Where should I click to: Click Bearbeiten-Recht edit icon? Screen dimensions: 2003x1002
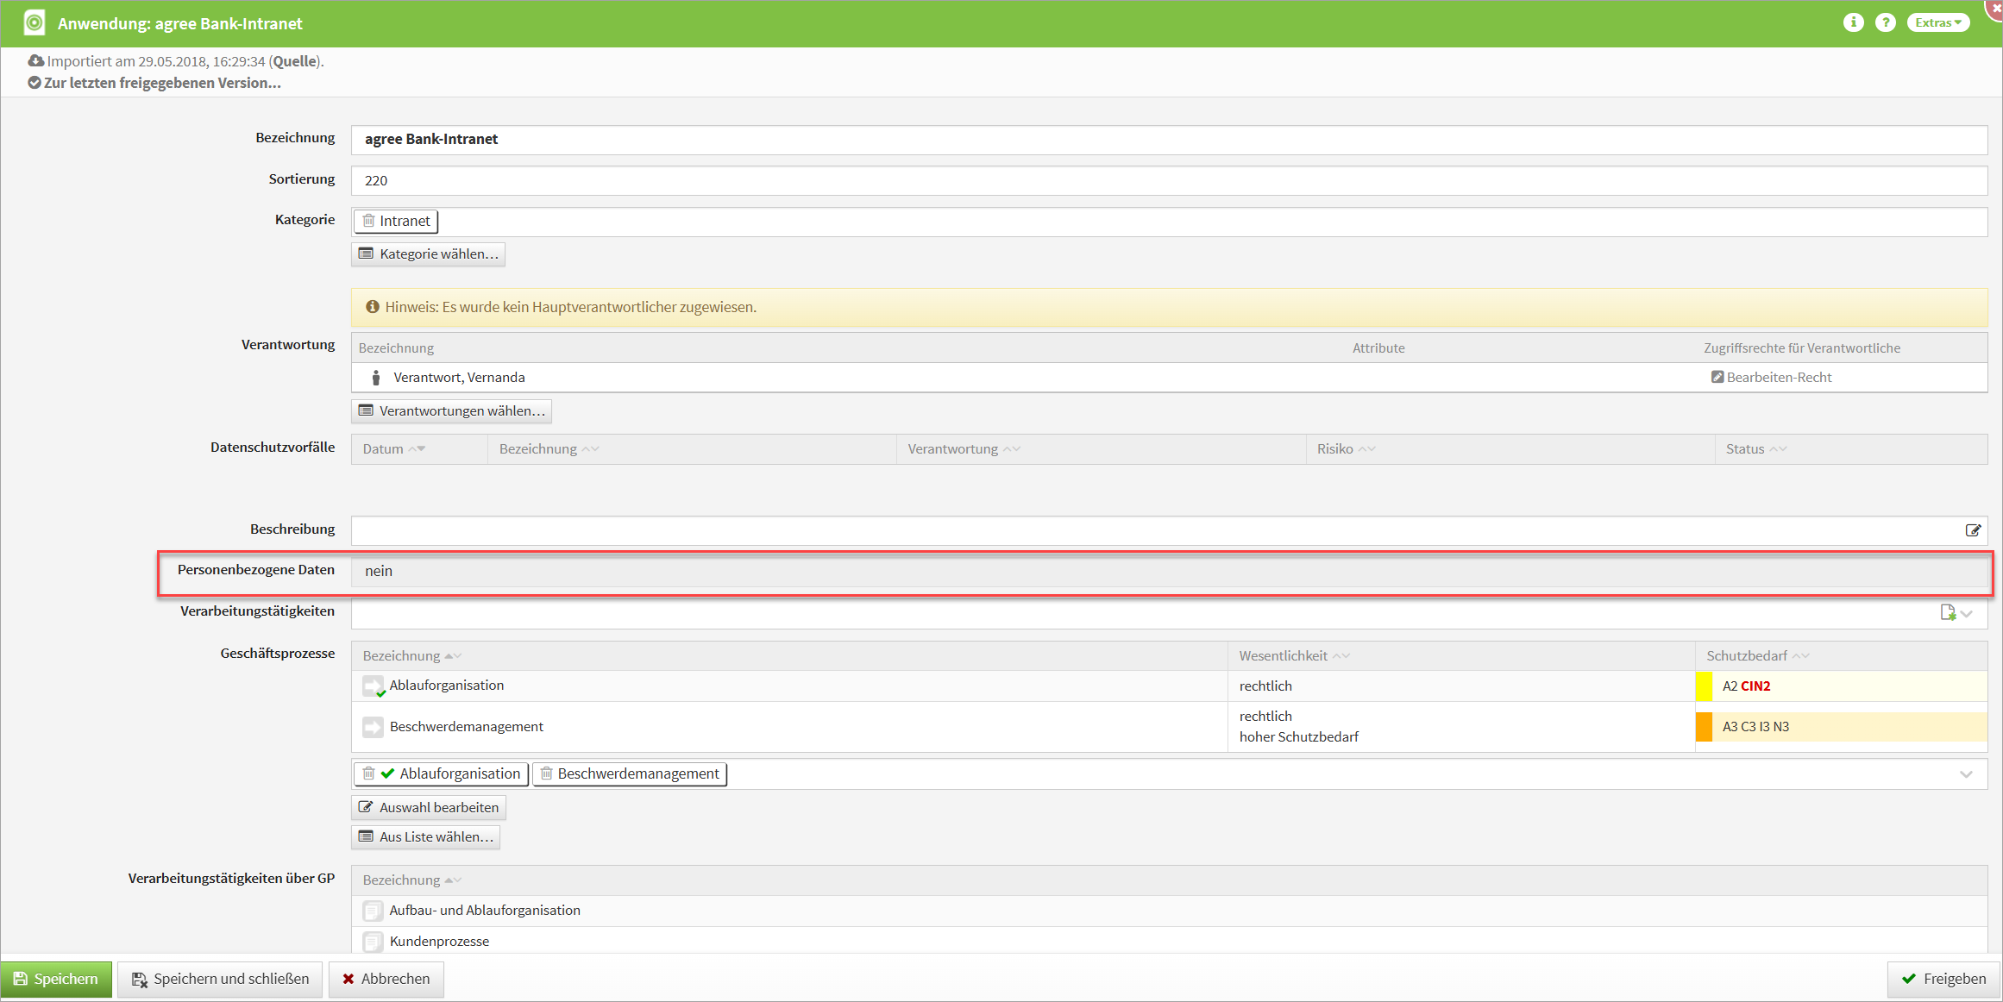[x=1717, y=377]
